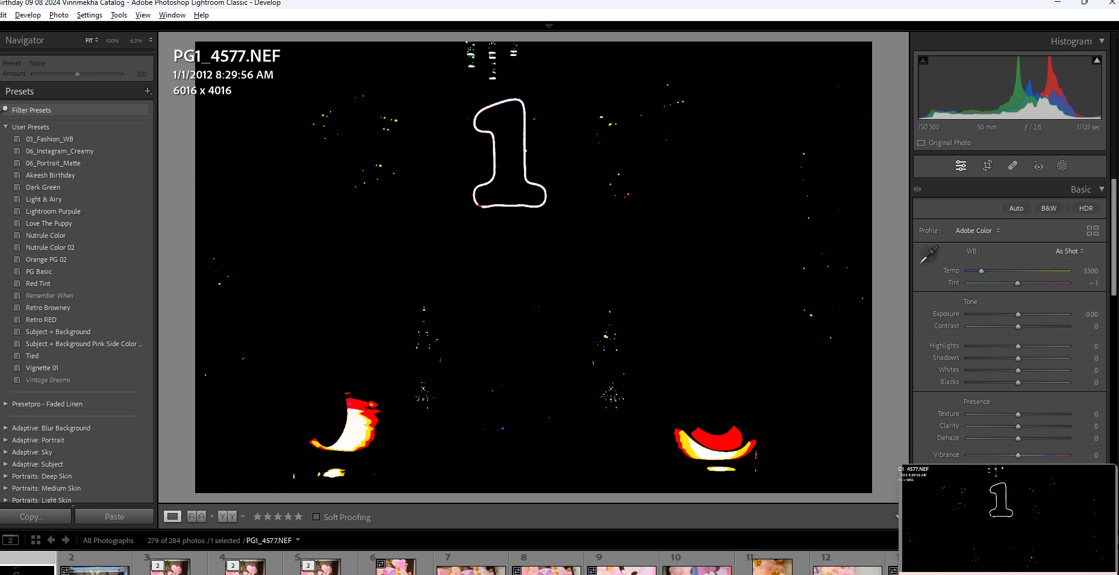Convert with the B&W button
Viewport: 1119px width, 575px height.
click(x=1049, y=208)
